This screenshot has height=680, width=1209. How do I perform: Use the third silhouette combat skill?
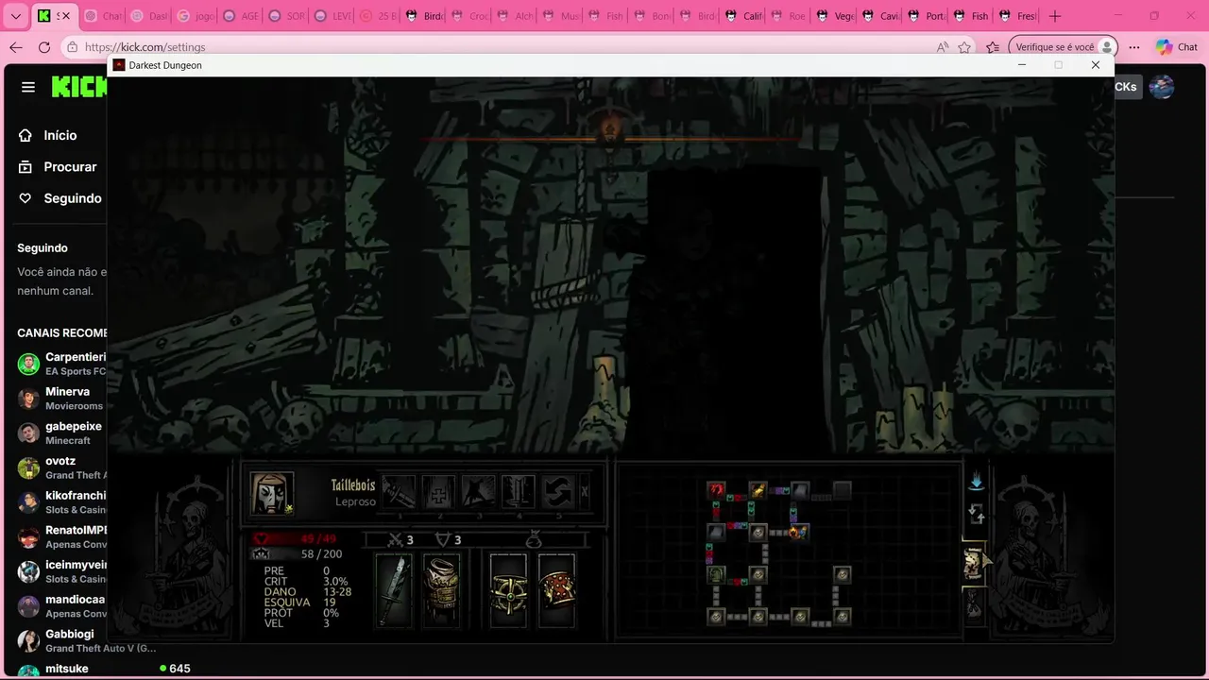point(478,493)
